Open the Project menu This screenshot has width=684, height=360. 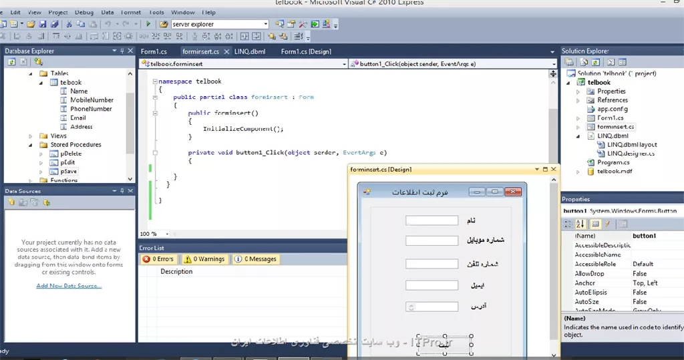point(57,12)
